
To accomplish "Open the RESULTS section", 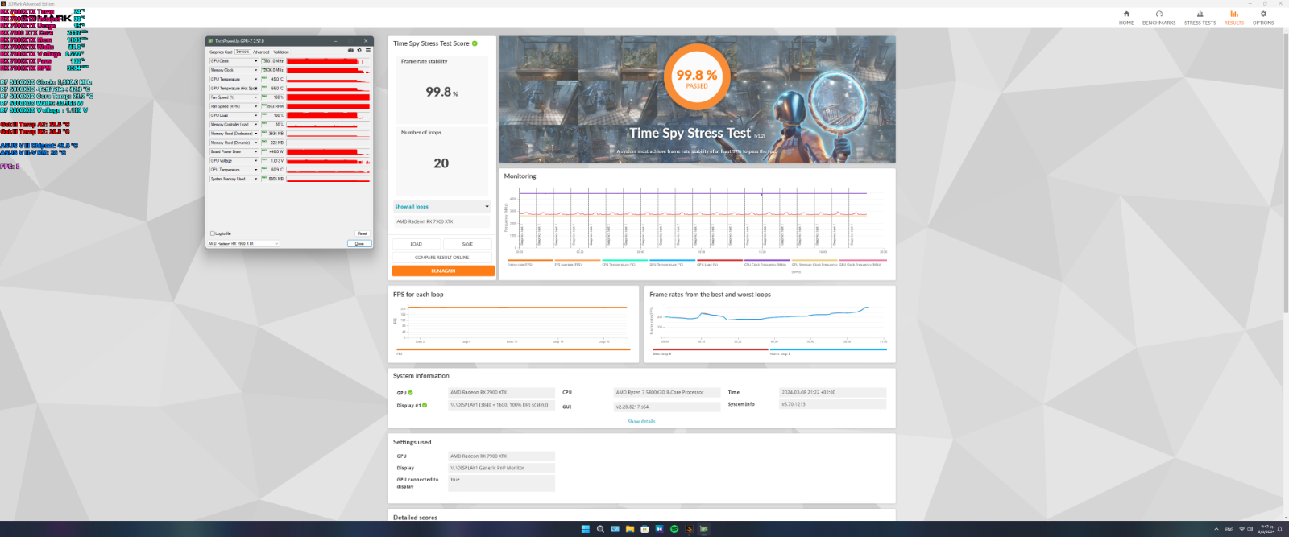I will [1233, 18].
